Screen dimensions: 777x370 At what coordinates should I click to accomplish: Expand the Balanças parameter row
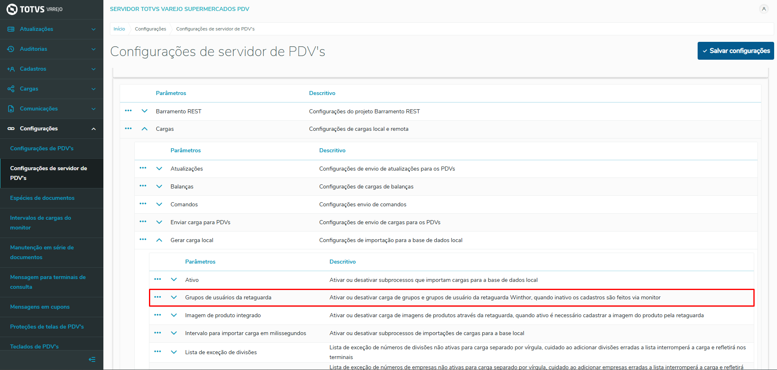[159, 186]
